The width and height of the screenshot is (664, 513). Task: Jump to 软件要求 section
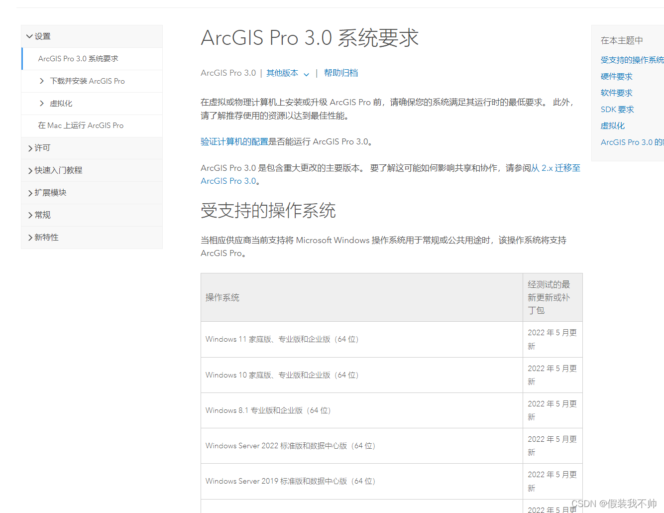coord(616,93)
